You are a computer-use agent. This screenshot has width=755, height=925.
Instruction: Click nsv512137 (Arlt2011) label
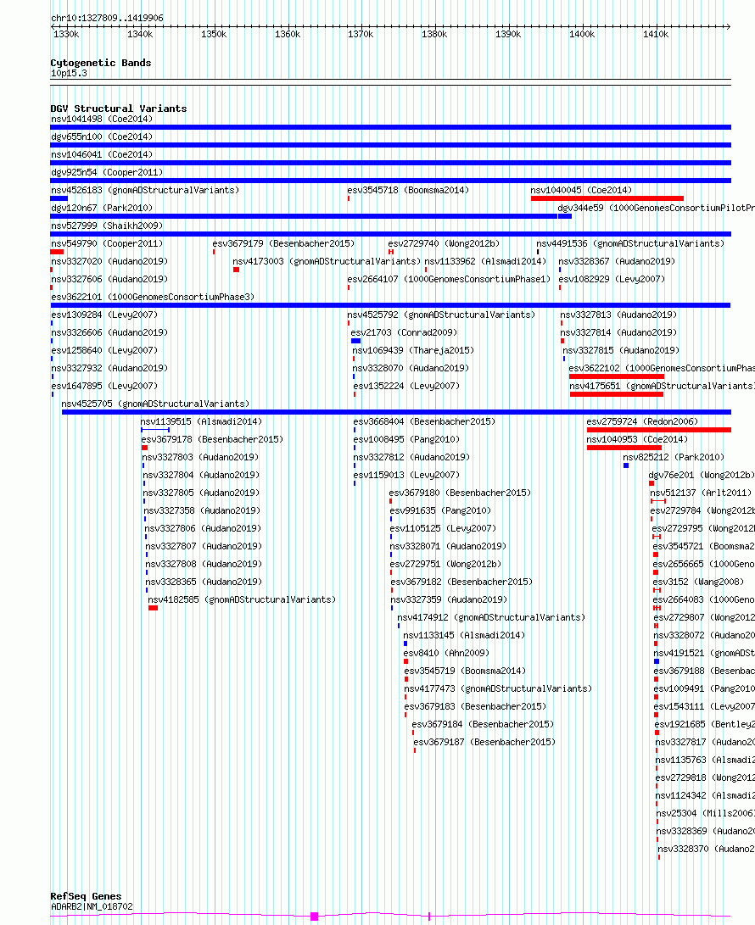click(x=701, y=493)
